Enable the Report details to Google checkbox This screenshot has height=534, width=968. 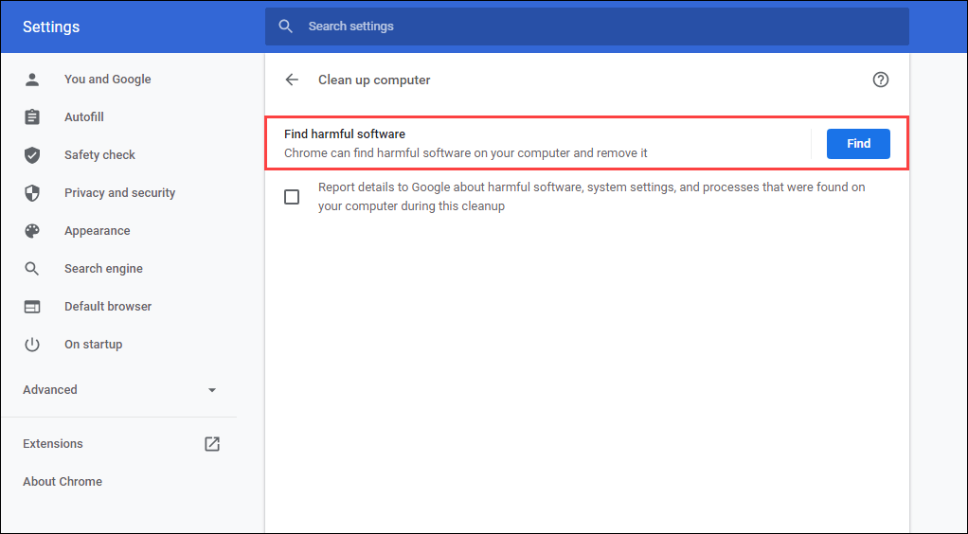[x=292, y=197]
